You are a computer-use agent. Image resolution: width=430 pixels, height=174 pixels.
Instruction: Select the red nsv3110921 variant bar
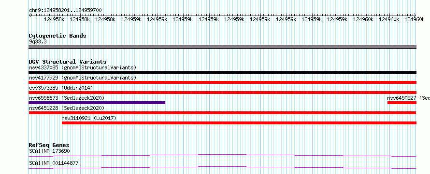pyautogui.click(x=239, y=123)
